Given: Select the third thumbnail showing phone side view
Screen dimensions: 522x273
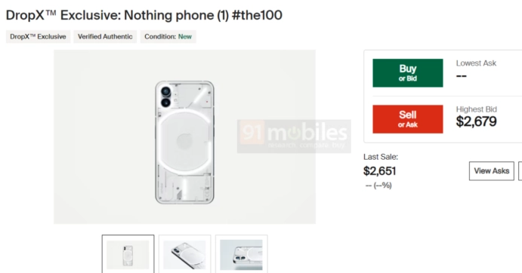Looking at the screenshot, I should click(x=241, y=254).
